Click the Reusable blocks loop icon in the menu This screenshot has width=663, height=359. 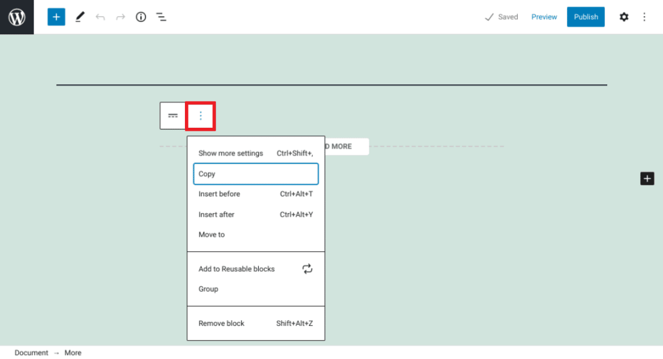[x=307, y=268]
